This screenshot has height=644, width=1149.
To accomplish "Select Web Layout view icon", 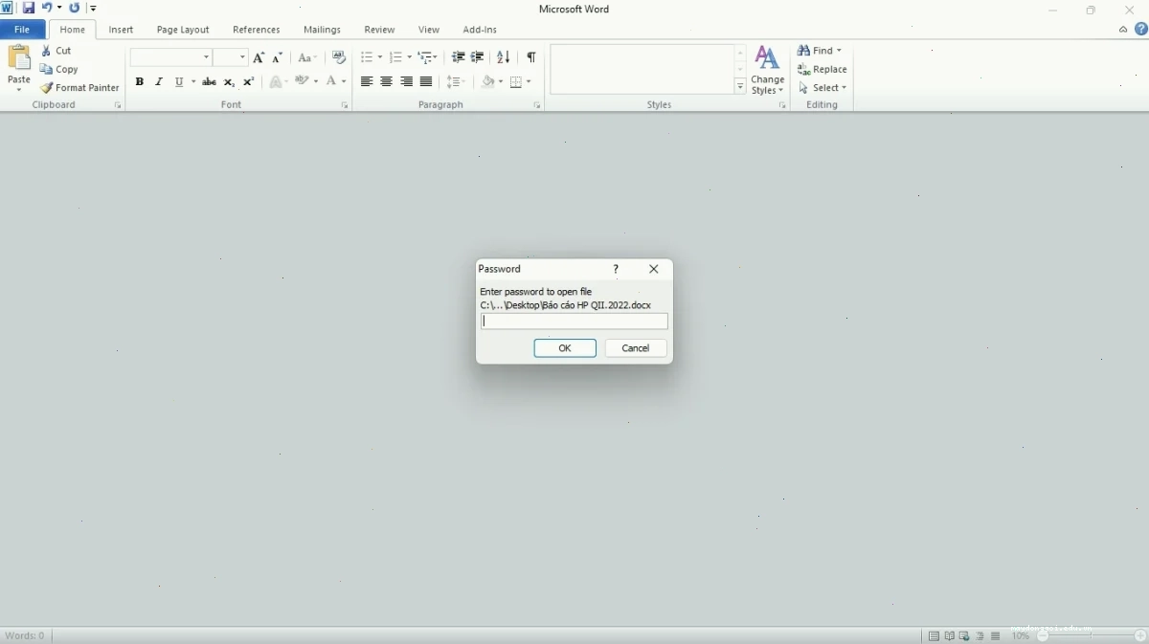I will tap(964, 636).
